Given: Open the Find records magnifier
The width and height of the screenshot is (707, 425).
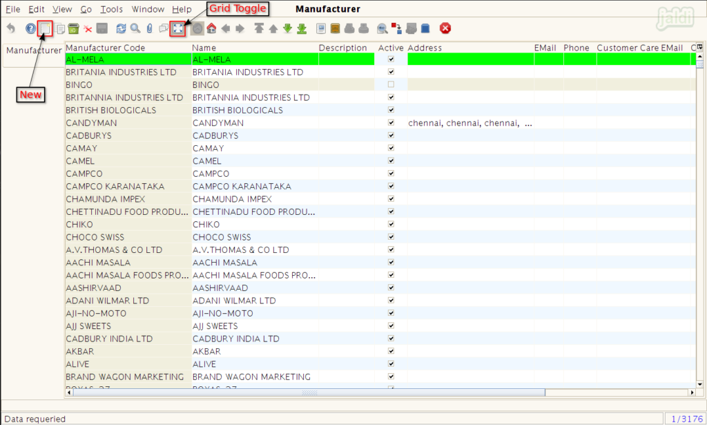Looking at the screenshot, I should coord(135,28).
